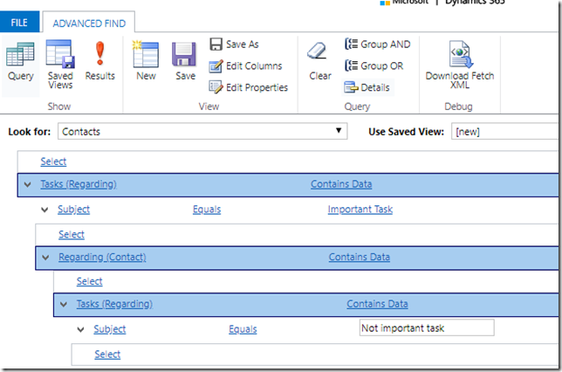The height and width of the screenshot is (372, 562).
Task: Click the Not important task input field
Action: [427, 327]
